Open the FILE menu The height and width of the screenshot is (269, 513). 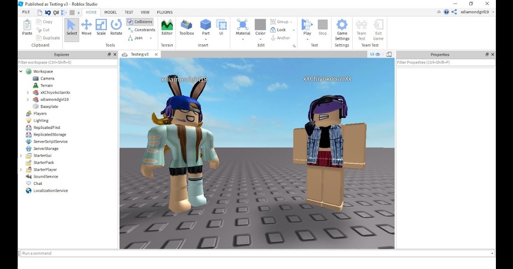point(26,12)
